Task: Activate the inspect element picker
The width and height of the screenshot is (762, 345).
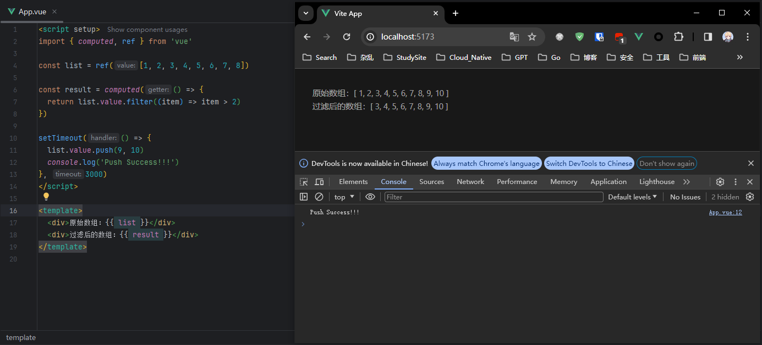Action: [x=304, y=182]
